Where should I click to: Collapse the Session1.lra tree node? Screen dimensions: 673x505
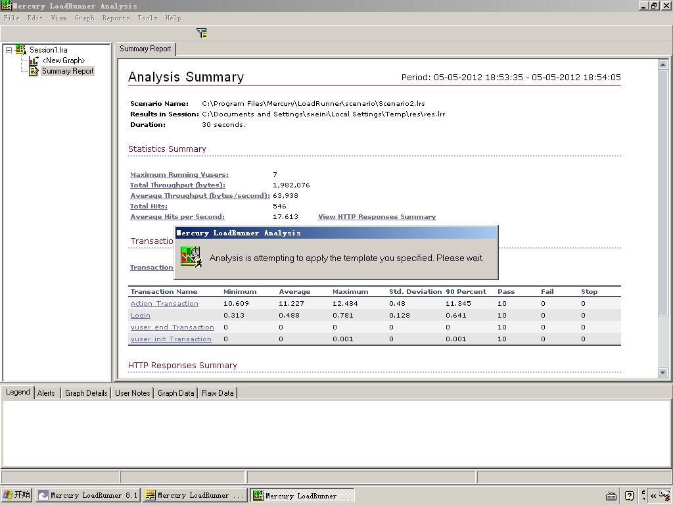point(9,50)
